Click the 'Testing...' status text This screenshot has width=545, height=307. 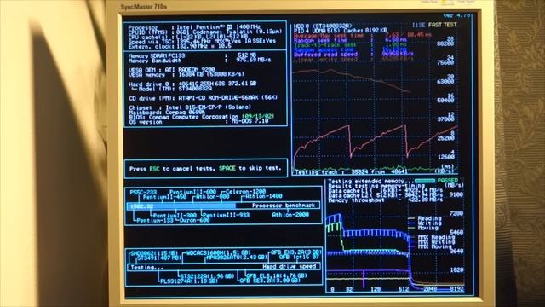[x=146, y=267]
